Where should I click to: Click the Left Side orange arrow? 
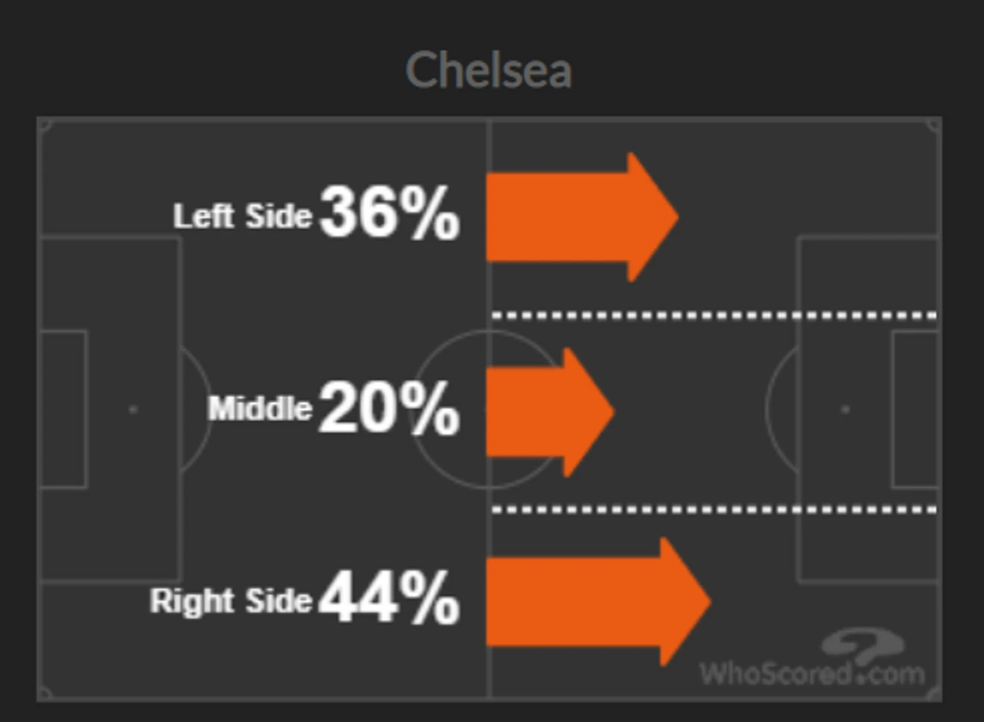(x=582, y=217)
